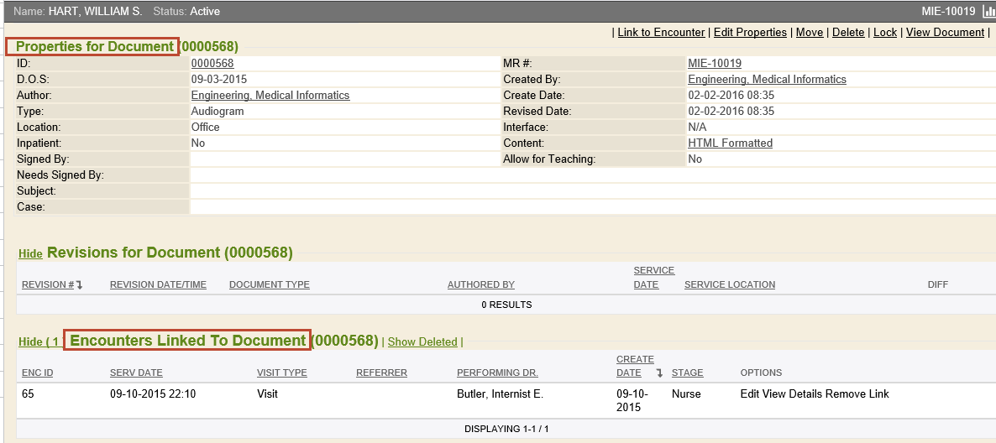Open HTML Formatted content link
The image size is (996, 443).
[730, 143]
